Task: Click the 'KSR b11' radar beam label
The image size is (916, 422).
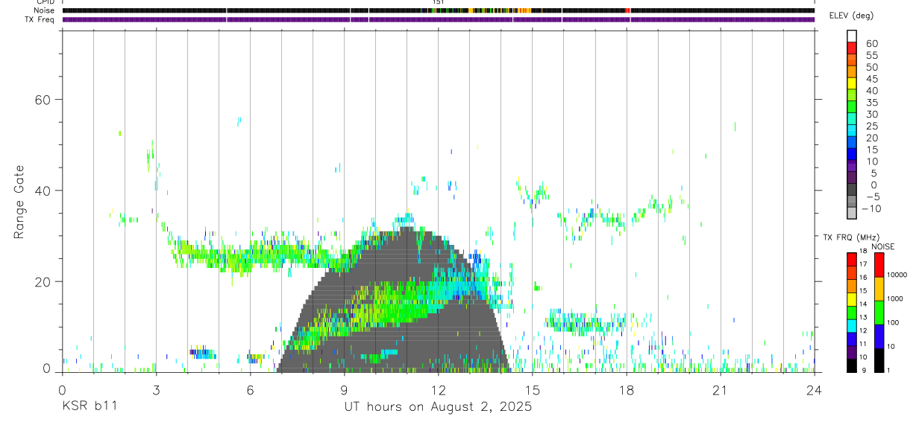Action: pyautogui.click(x=89, y=406)
